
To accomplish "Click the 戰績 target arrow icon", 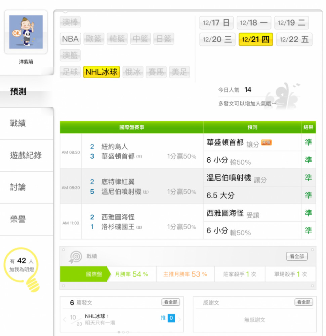I will (75, 257).
